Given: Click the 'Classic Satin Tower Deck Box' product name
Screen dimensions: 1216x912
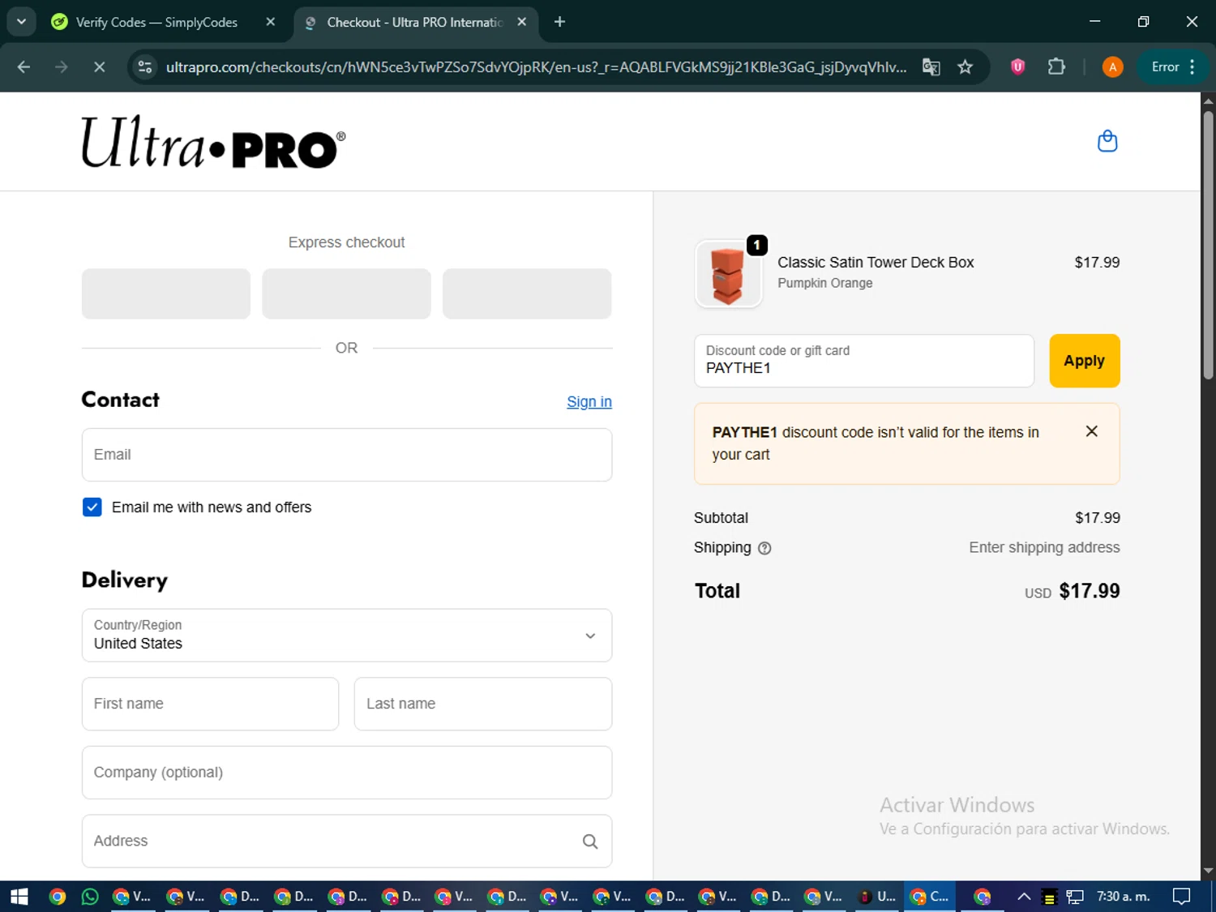Looking at the screenshot, I should coord(876,263).
